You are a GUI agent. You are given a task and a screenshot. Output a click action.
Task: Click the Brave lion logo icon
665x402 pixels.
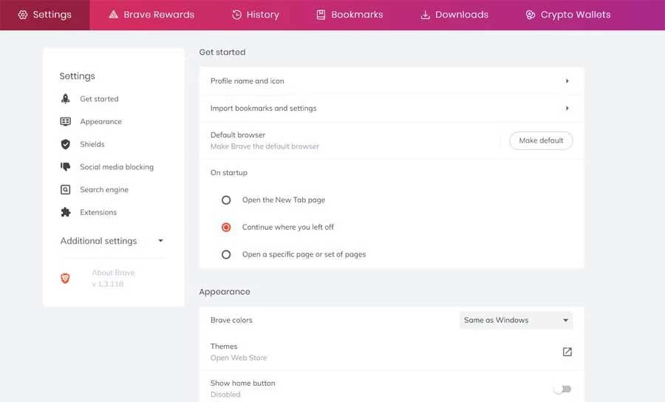click(65, 279)
